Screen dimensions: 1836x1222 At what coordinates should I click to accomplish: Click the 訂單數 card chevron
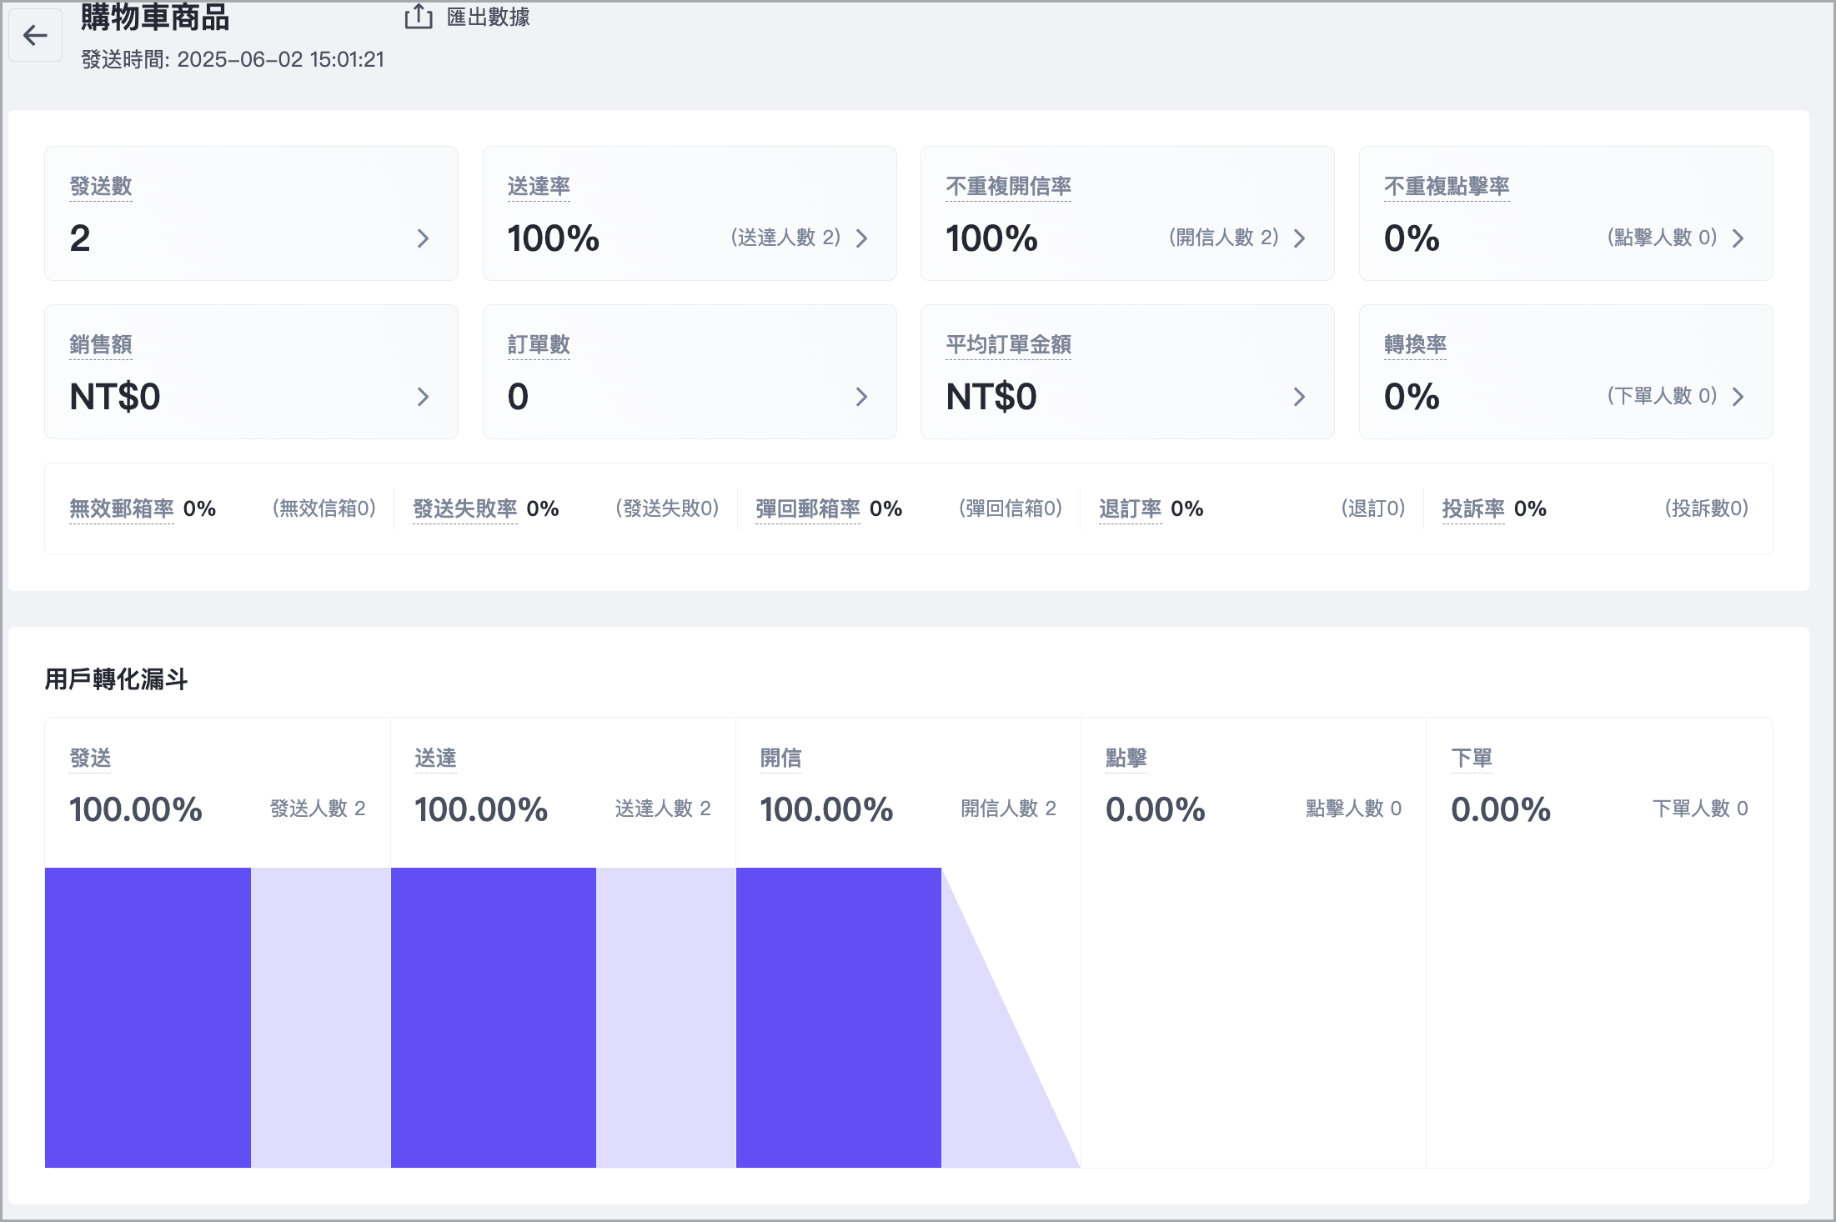pos(861,397)
